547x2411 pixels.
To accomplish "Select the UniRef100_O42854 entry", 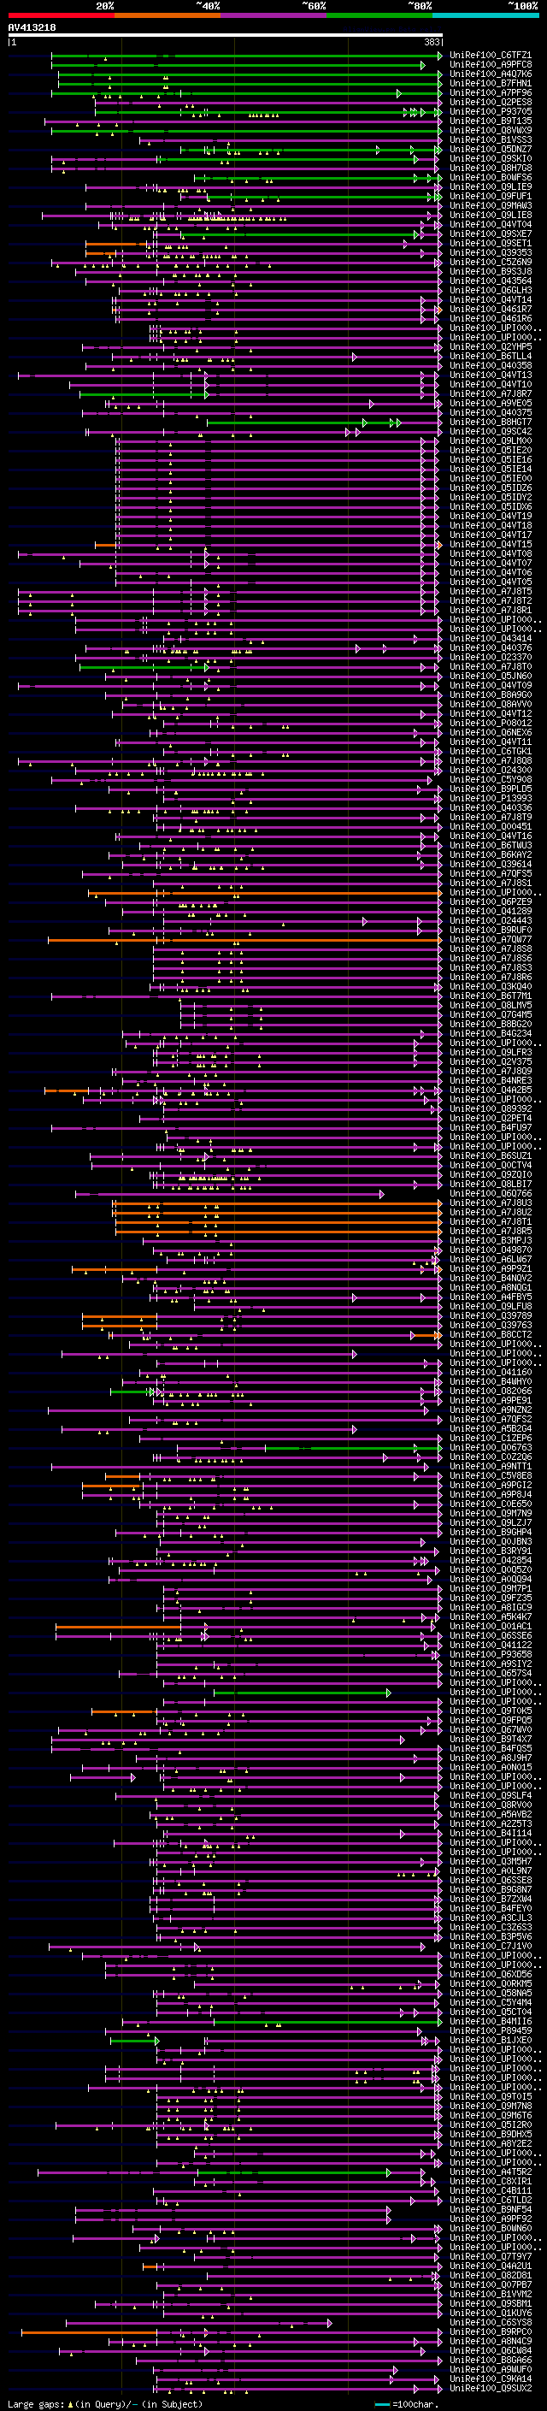I will [491, 1560].
